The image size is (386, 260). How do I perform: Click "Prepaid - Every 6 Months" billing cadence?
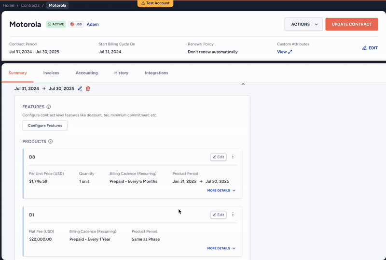click(134, 181)
